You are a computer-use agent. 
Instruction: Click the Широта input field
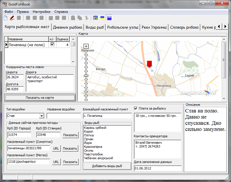point(15,77)
